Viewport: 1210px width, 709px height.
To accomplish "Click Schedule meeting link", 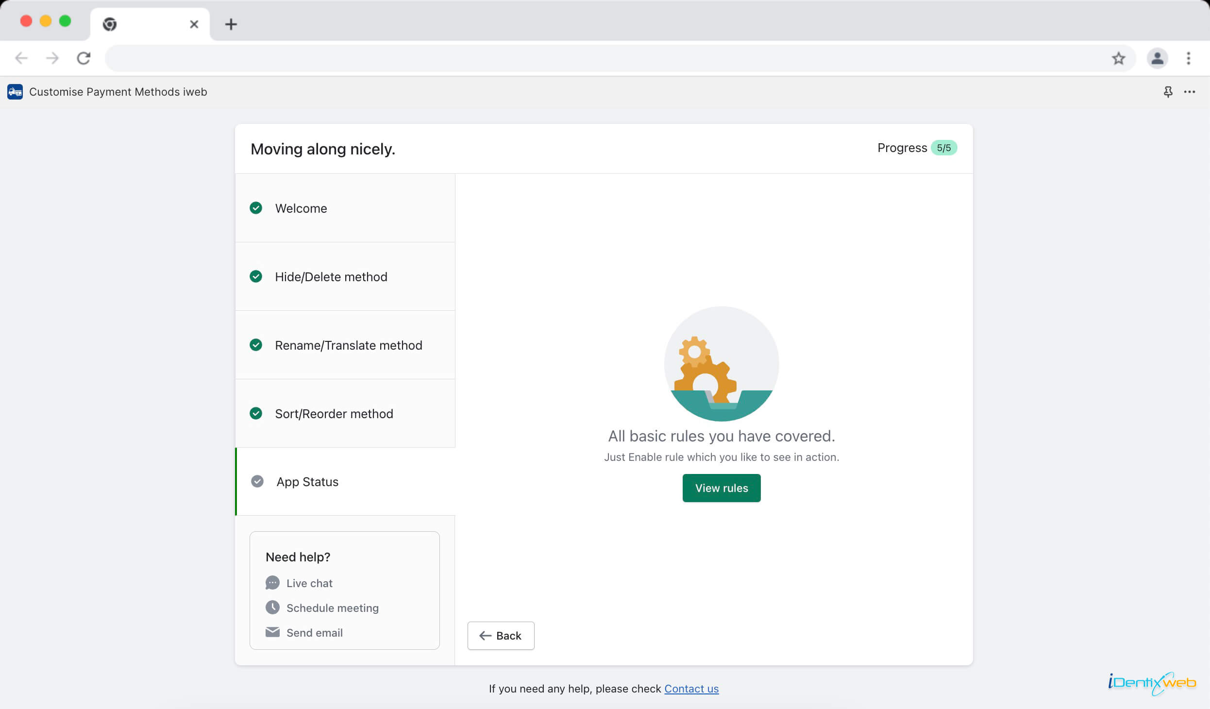I will [x=333, y=608].
